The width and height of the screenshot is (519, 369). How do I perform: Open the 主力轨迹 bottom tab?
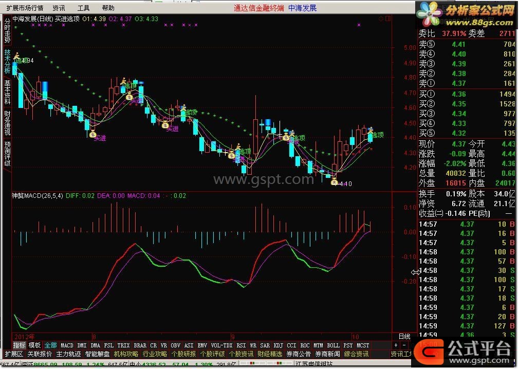click(x=68, y=354)
